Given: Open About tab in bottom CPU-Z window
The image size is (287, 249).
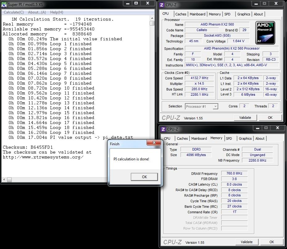Looking at the screenshot, I should (x=260, y=139).
